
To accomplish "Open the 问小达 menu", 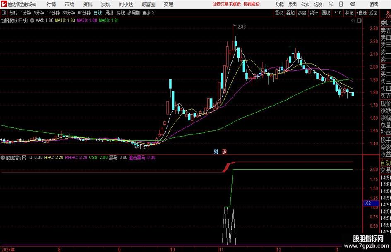I will tap(126, 4).
